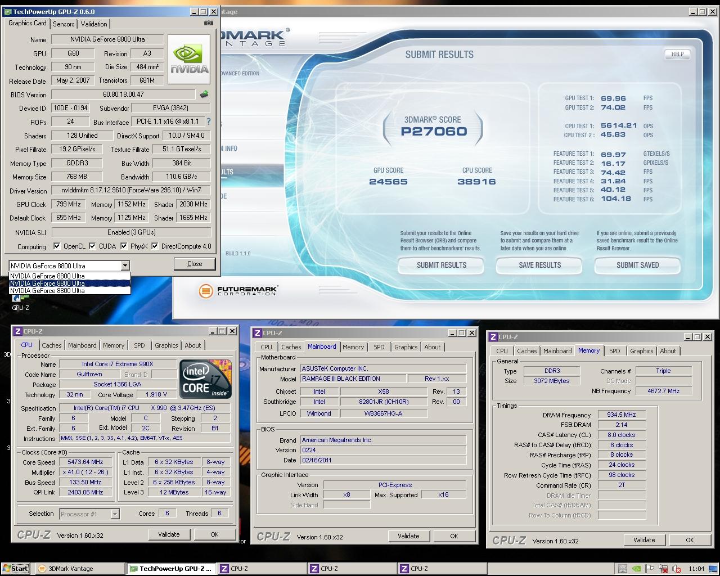This screenshot has height=576, width=720.
Task: Open Mainboard tab in CPU-Z memory window
Action: [557, 351]
